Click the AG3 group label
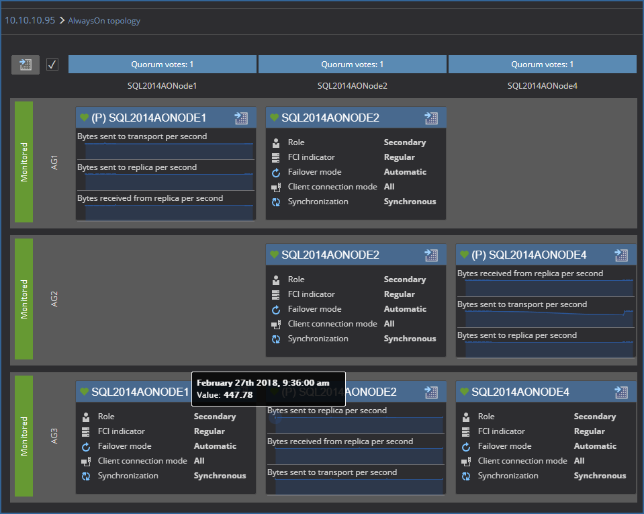Viewport: 644px width, 514px height. [54, 436]
